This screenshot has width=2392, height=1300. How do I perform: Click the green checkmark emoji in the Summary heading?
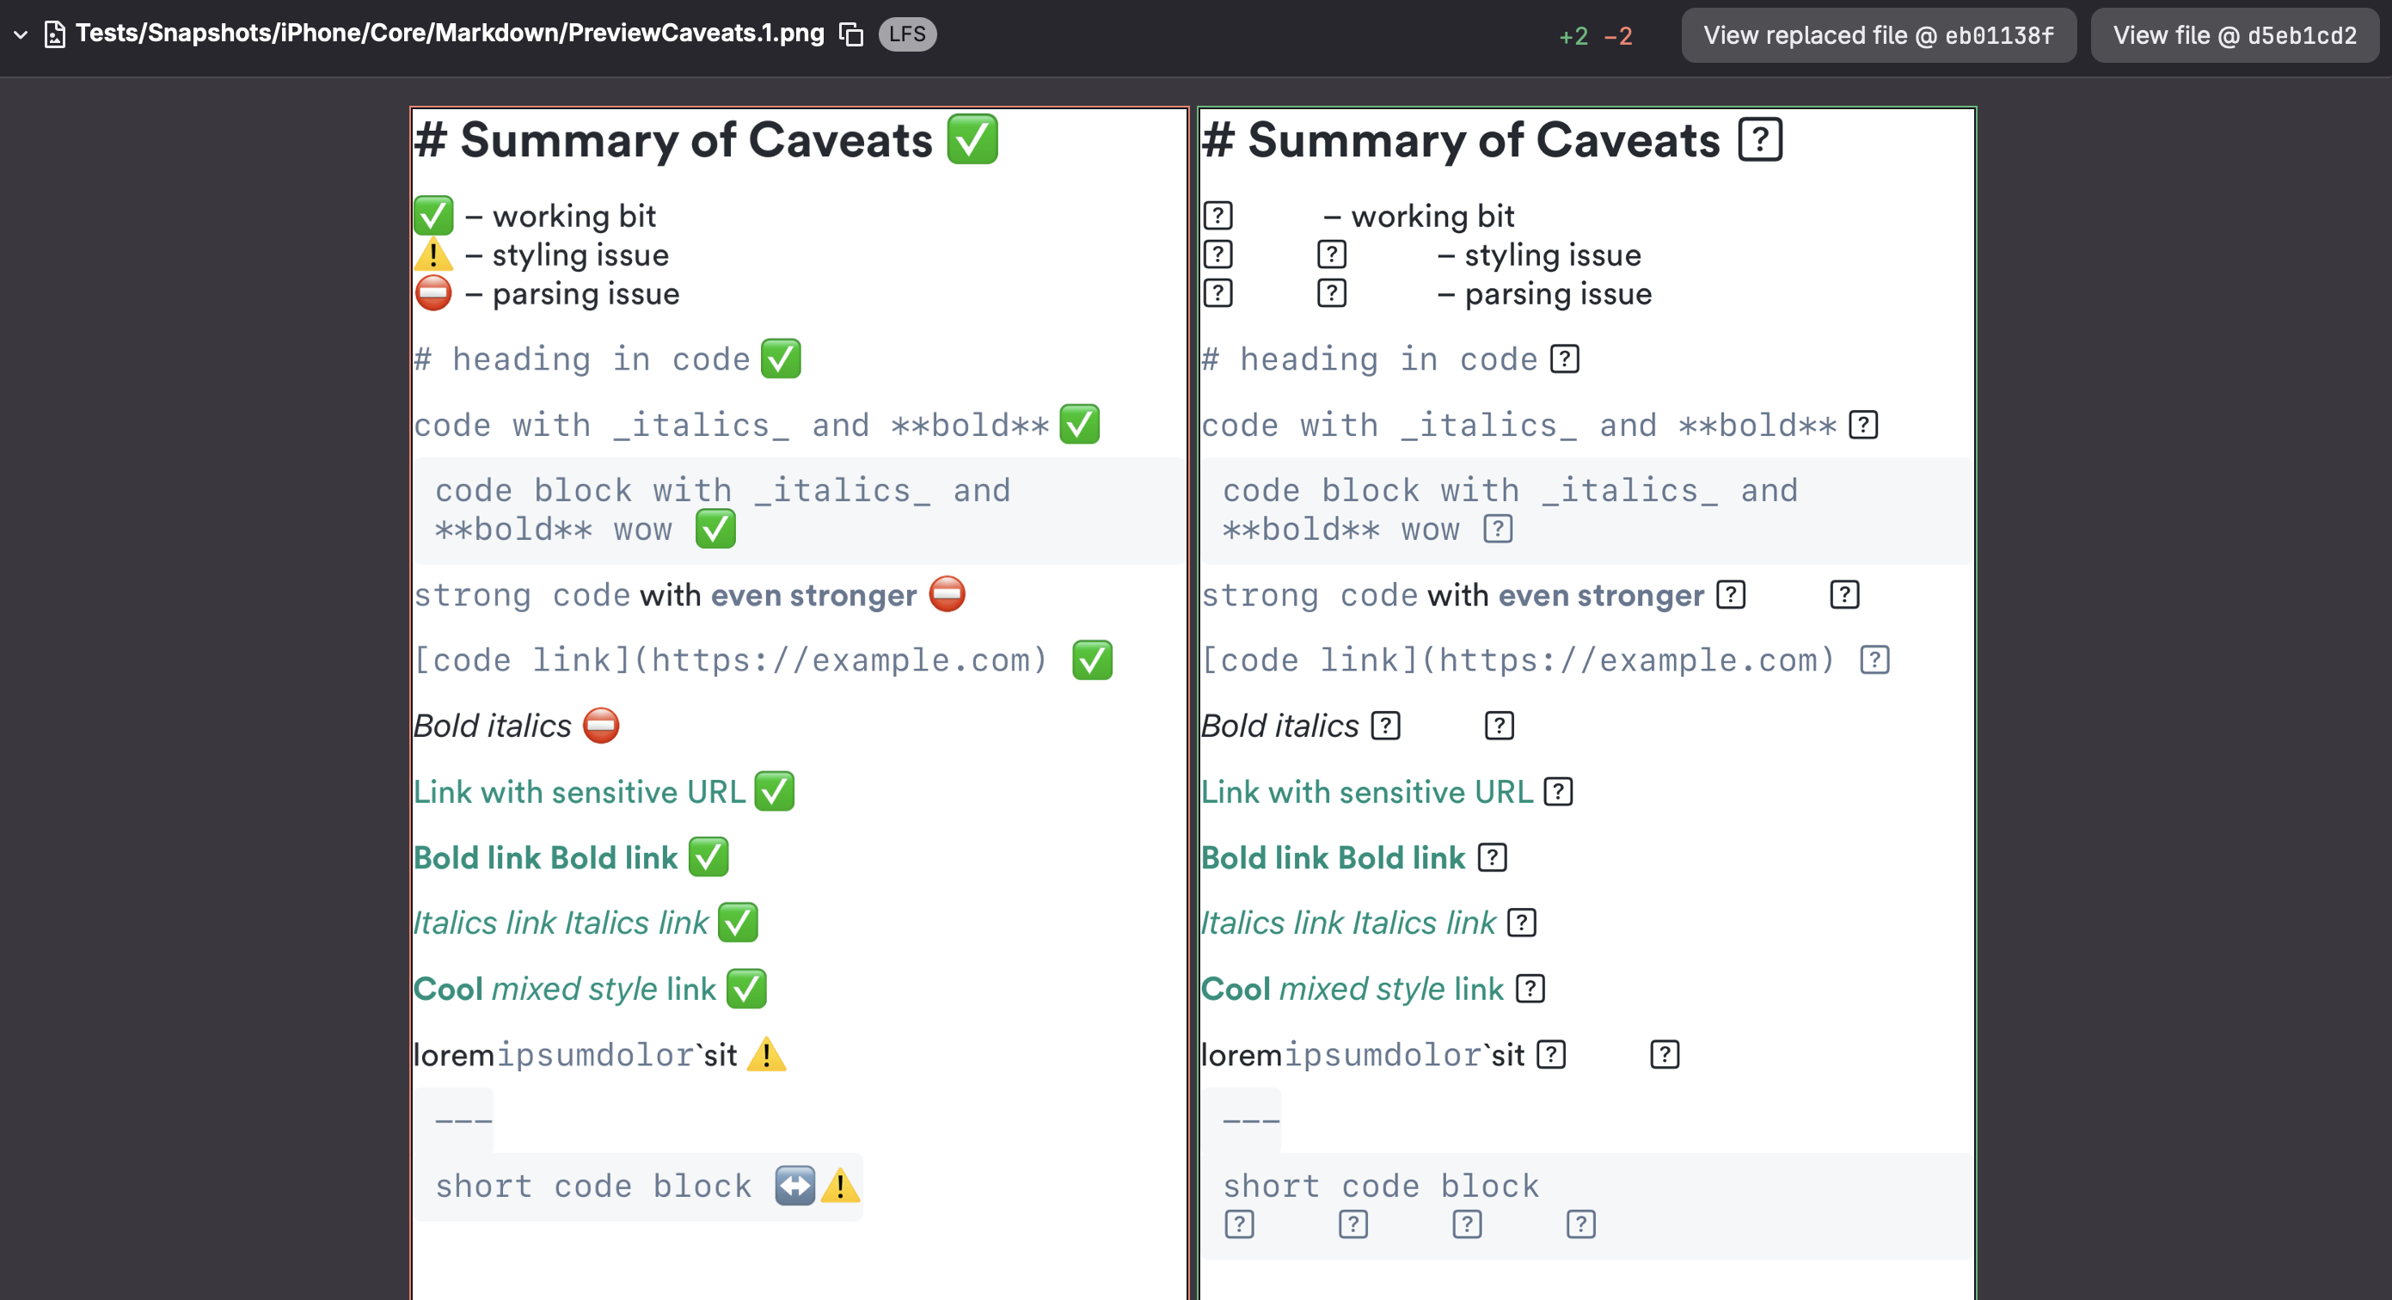pos(972,140)
